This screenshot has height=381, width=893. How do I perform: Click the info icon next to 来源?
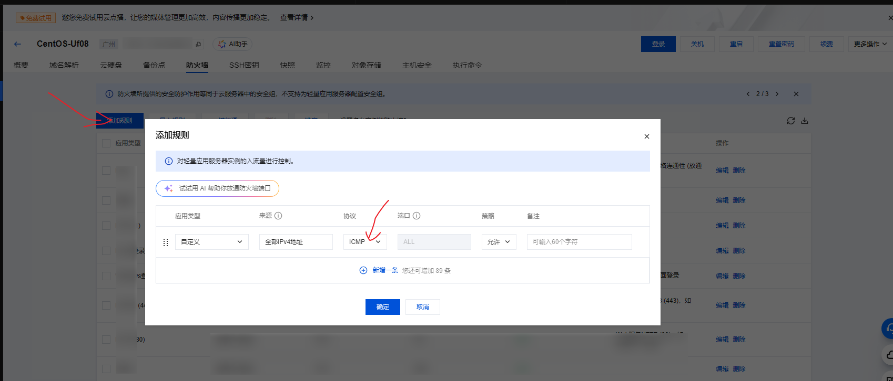[x=278, y=216]
